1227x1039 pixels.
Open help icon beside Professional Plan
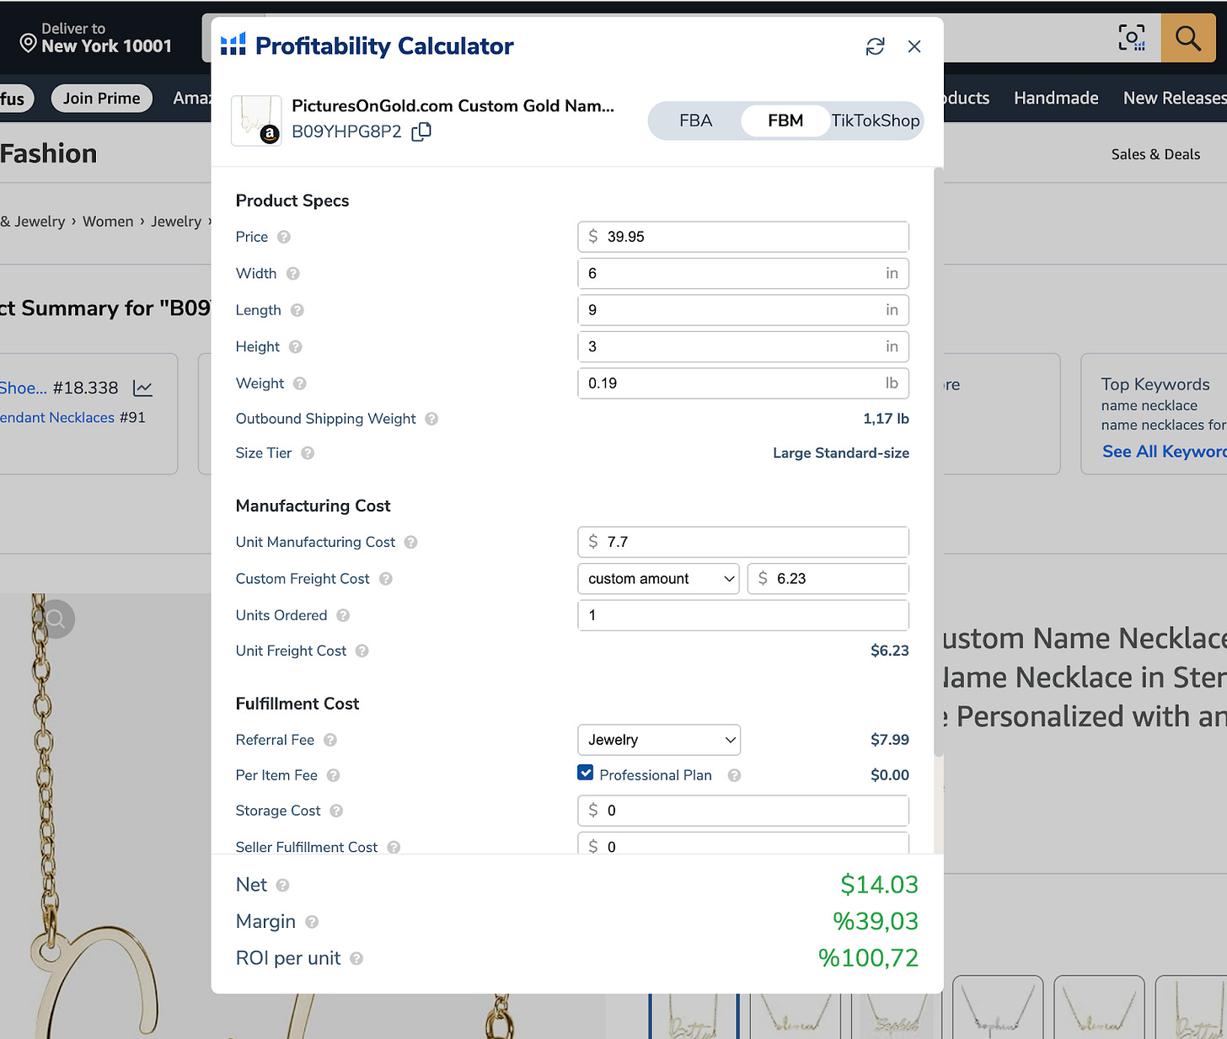(734, 775)
